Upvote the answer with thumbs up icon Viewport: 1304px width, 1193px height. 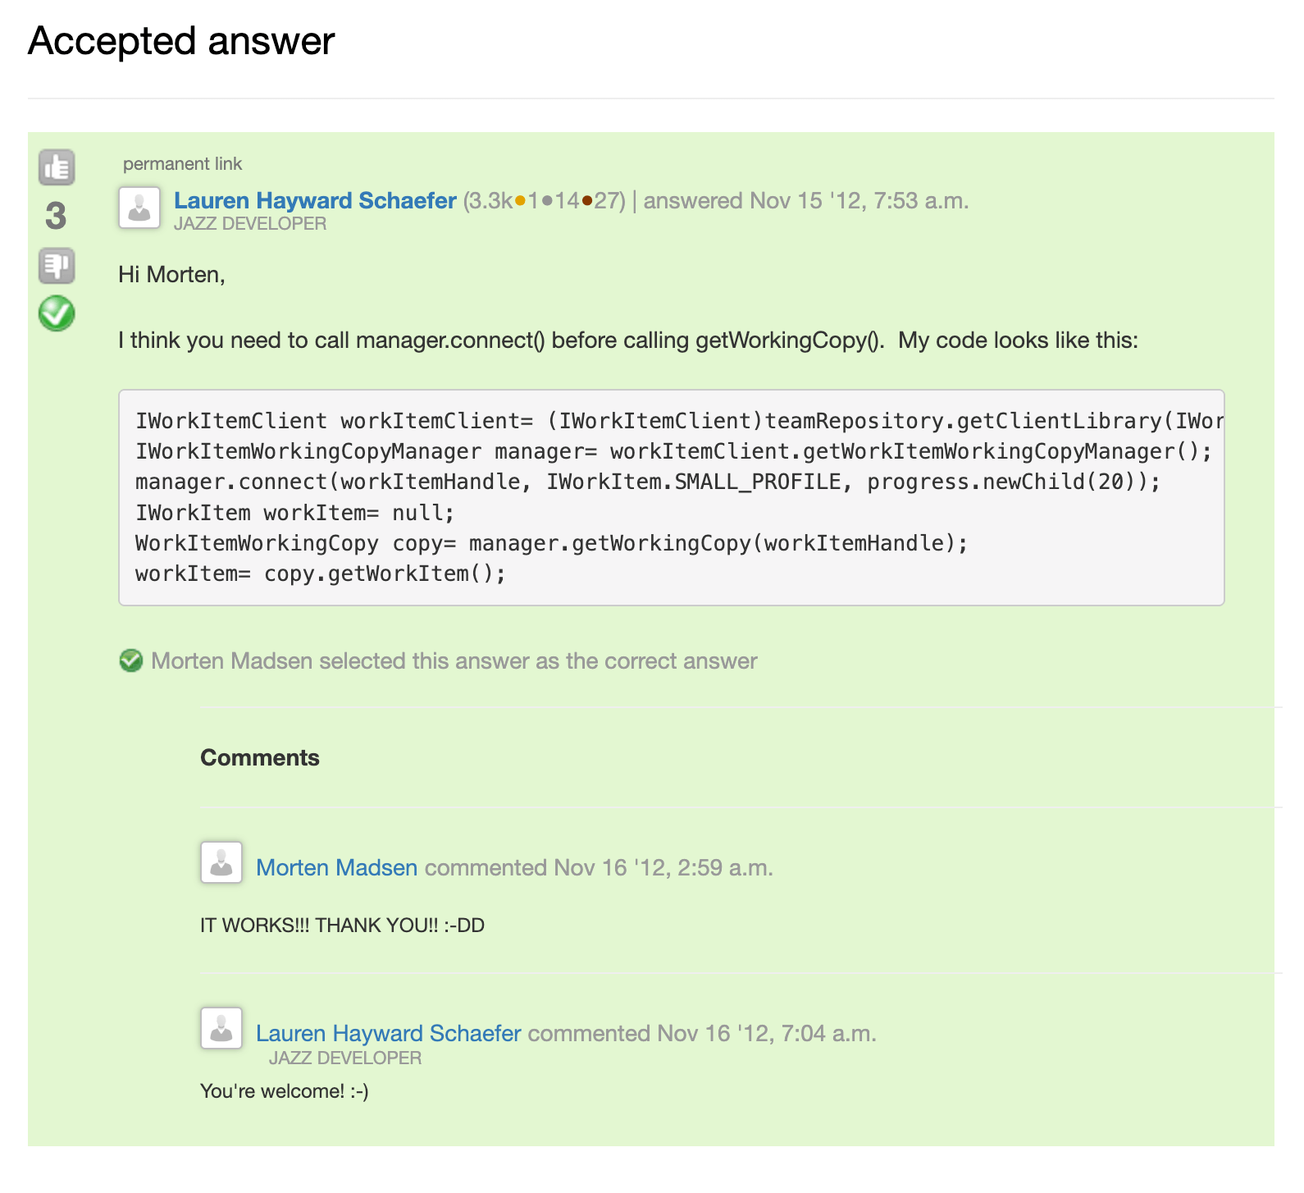point(57,168)
